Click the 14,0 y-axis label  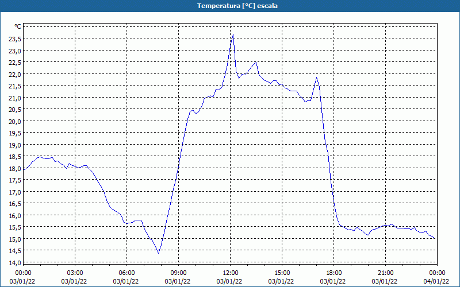(16, 262)
